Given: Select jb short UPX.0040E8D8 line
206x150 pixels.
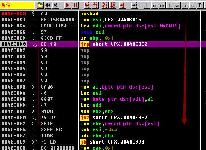Looking at the screenshot, I should [x=112, y=142].
